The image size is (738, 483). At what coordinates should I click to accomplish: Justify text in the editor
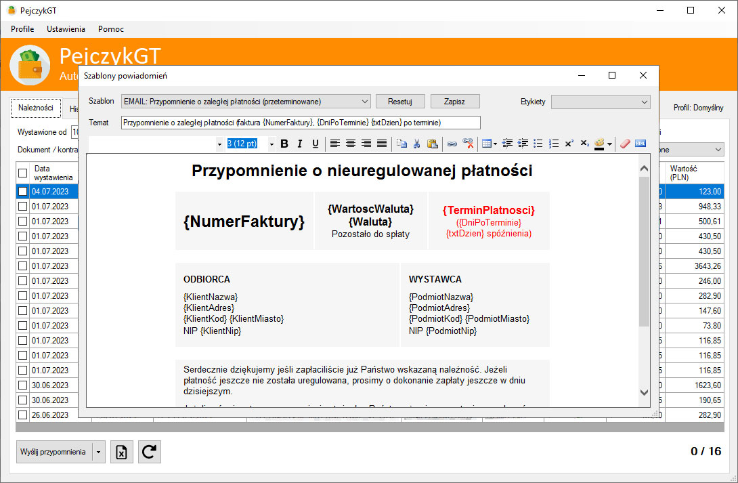pyautogui.click(x=382, y=144)
